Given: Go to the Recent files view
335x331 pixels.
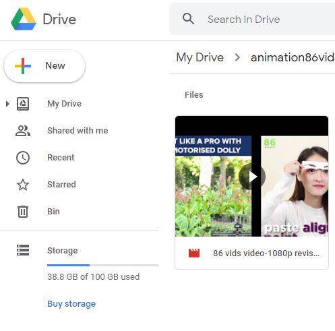Looking at the screenshot, I should pos(61,158).
